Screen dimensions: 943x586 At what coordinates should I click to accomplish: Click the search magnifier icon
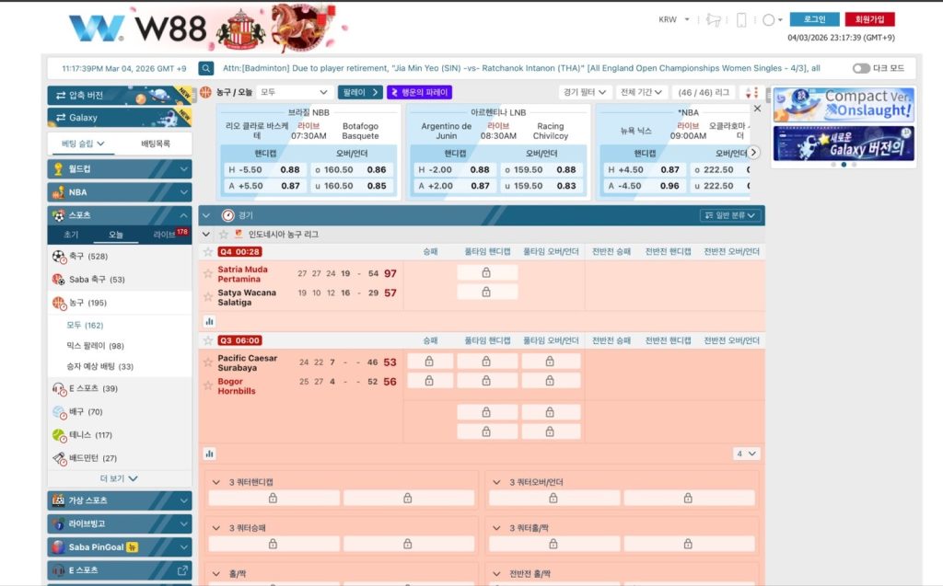pyautogui.click(x=206, y=68)
